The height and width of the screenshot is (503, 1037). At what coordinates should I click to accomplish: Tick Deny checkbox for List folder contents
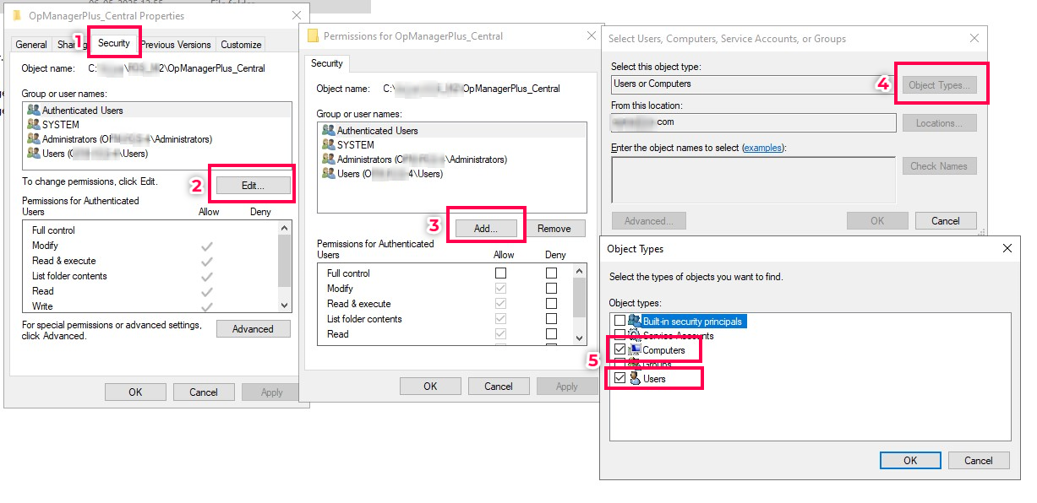[552, 318]
